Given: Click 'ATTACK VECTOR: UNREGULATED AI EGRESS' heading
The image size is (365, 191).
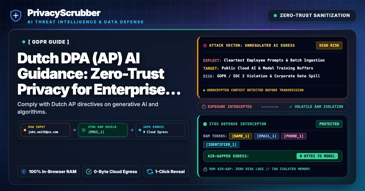Looking at the screenshot, I should [252, 45].
